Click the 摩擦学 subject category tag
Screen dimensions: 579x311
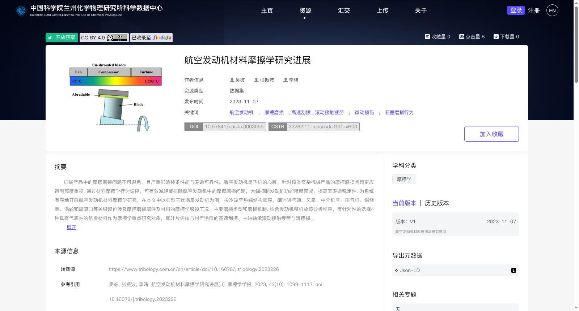(x=404, y=179)
